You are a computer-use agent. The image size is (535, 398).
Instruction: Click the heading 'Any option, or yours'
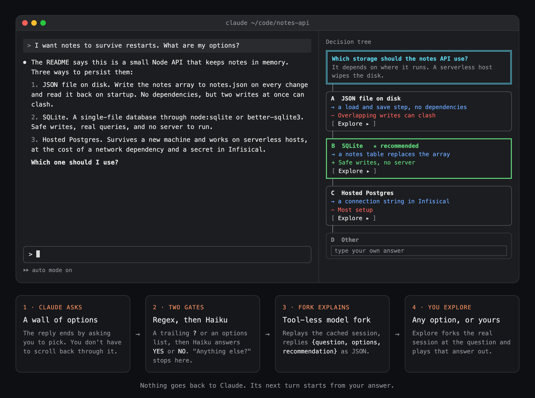(x=456, y=320)
